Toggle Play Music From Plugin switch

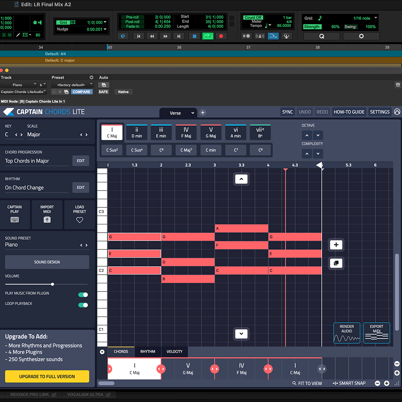pos(83,295)
